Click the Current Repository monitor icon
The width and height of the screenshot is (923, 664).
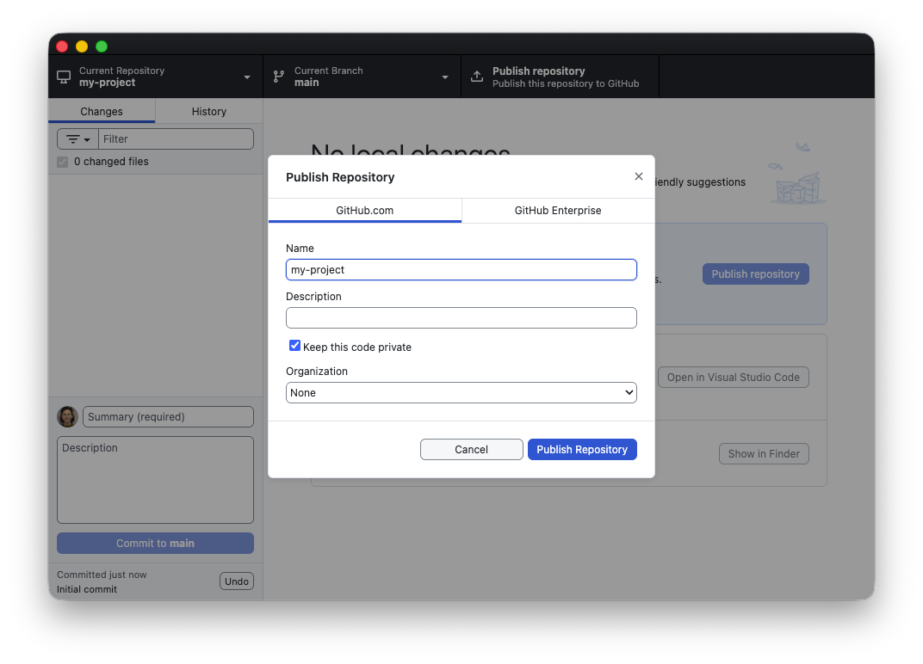(64, 77)
